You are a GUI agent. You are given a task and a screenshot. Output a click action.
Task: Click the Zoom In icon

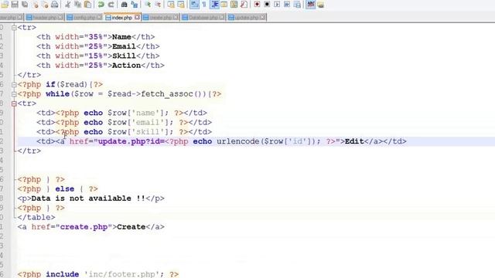[148, 5]
